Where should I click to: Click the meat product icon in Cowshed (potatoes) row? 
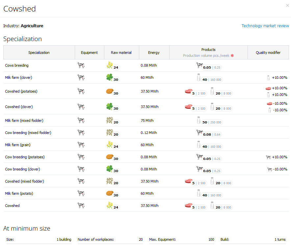(x=189, y=91)
